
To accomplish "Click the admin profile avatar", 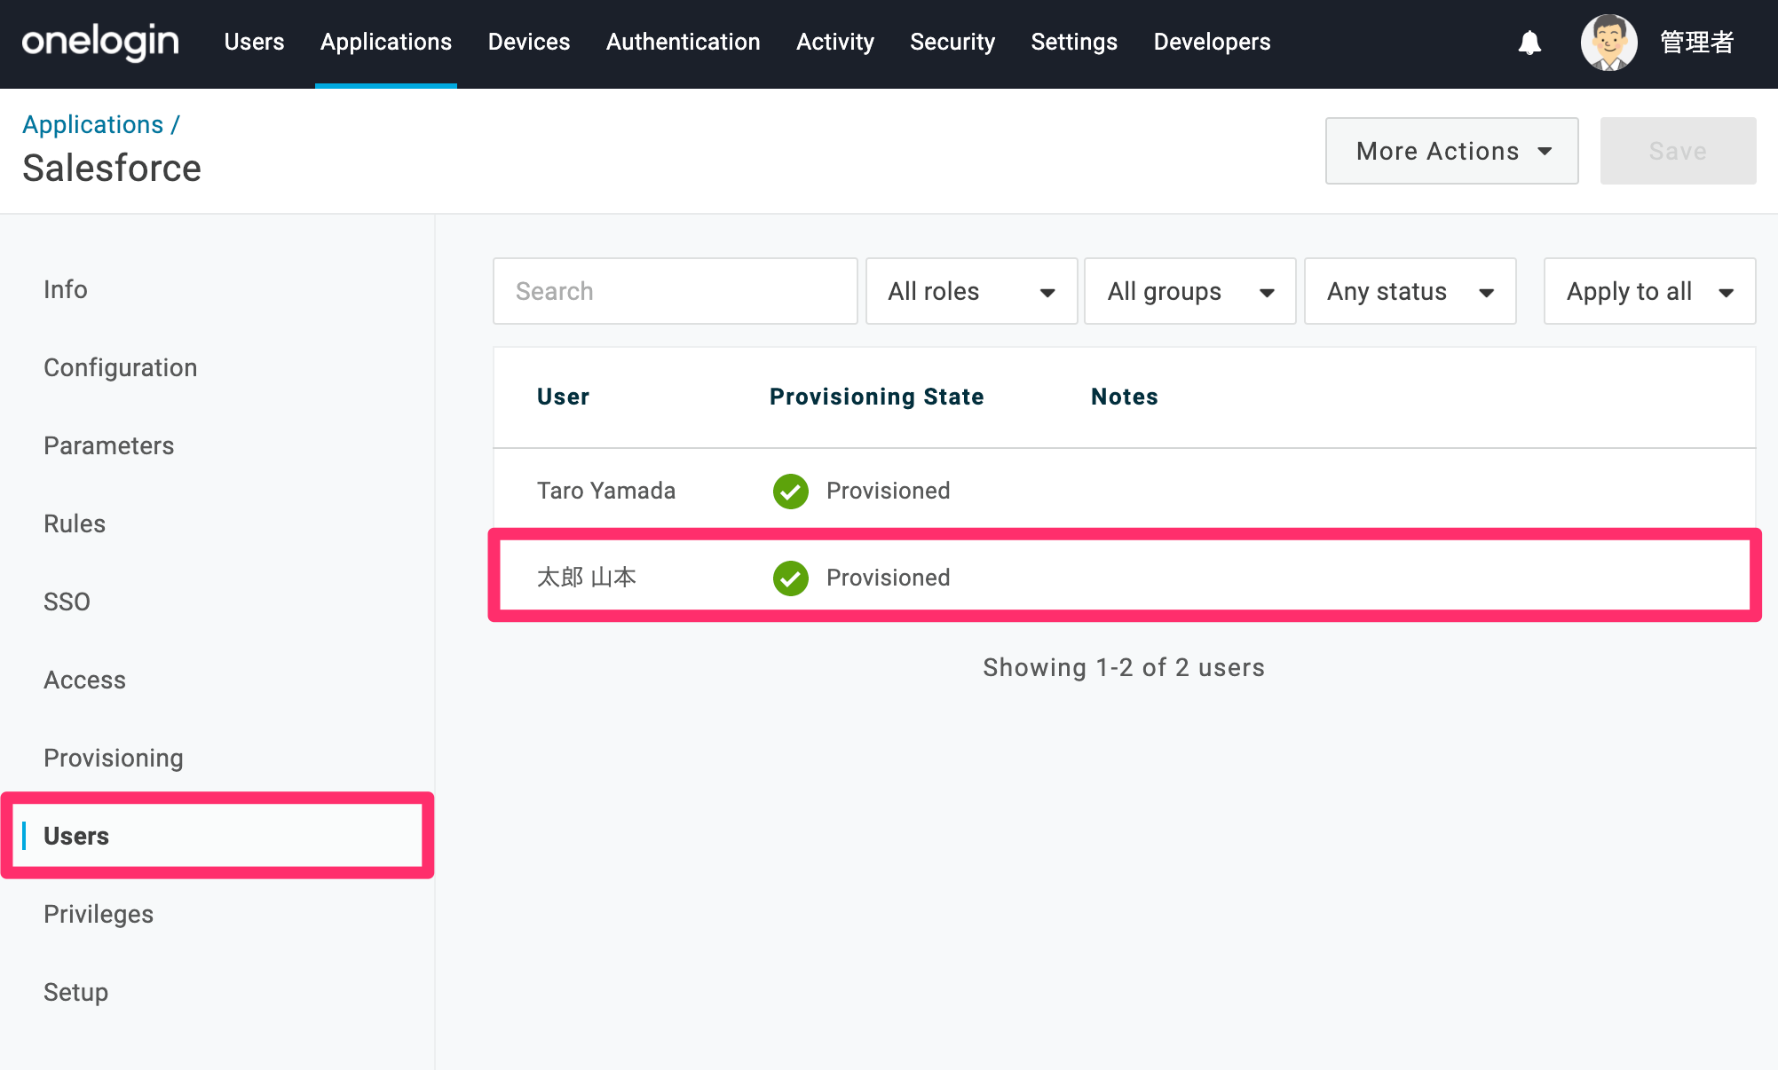I will click(x=1608, y=43).
